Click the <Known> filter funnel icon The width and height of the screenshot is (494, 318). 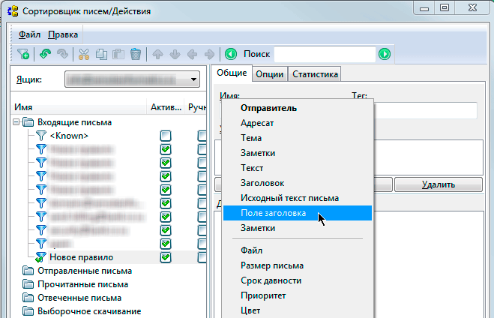pyautogui.click(x=41, y=136)
